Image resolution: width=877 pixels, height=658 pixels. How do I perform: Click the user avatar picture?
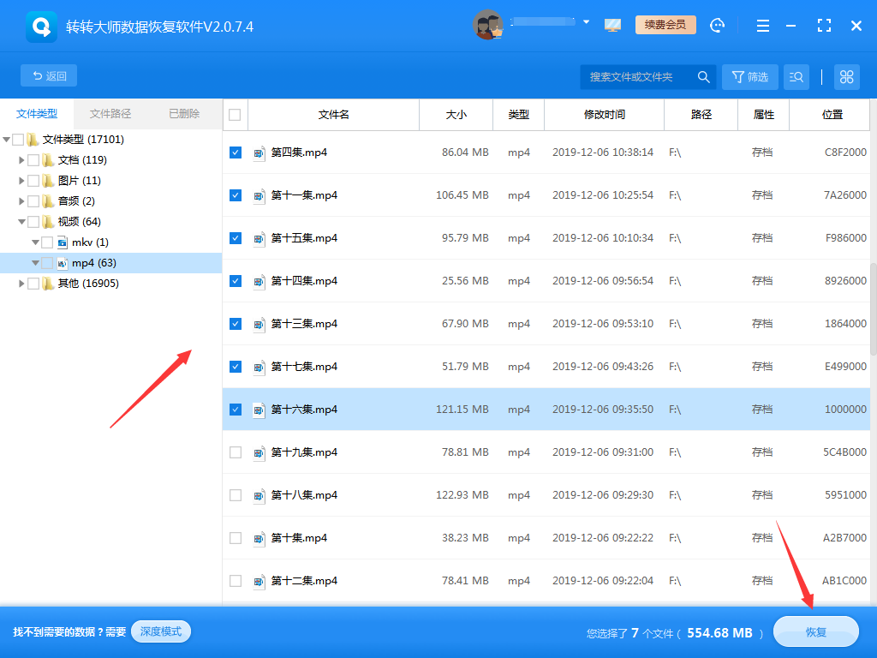[487, 25]
